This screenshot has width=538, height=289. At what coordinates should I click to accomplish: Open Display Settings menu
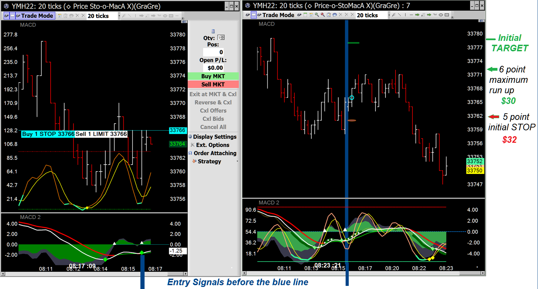click(212, 137)
